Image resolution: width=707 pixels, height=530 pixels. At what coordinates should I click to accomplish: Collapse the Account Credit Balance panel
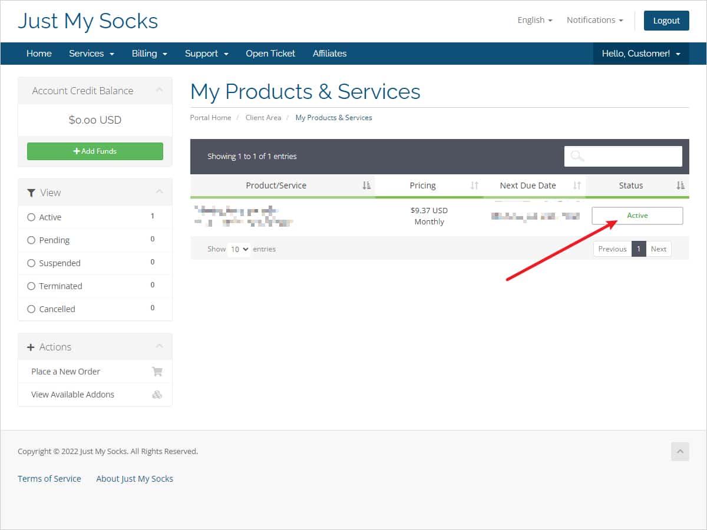(x=159, y=90)
